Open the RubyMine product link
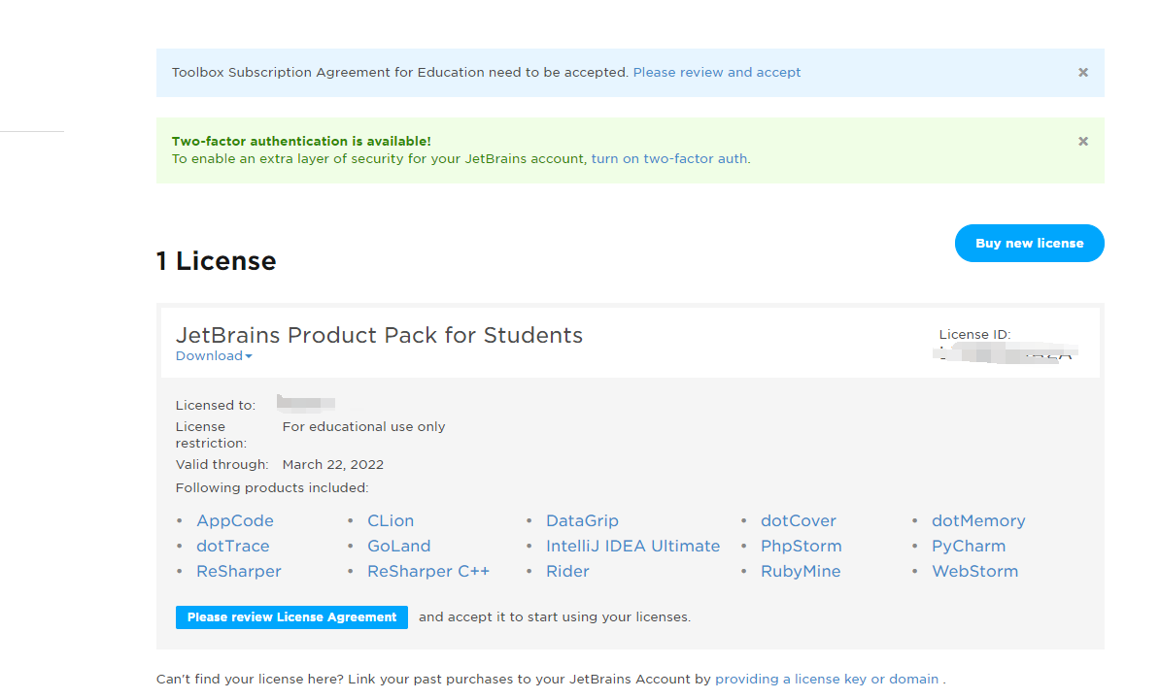This screenshot has height=699, width=1160. (x=801, y=572)
